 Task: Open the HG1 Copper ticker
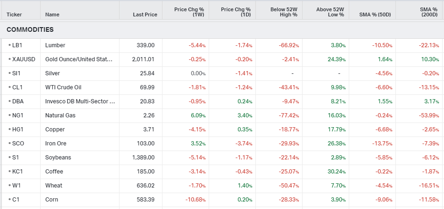(x=17, y=130)
